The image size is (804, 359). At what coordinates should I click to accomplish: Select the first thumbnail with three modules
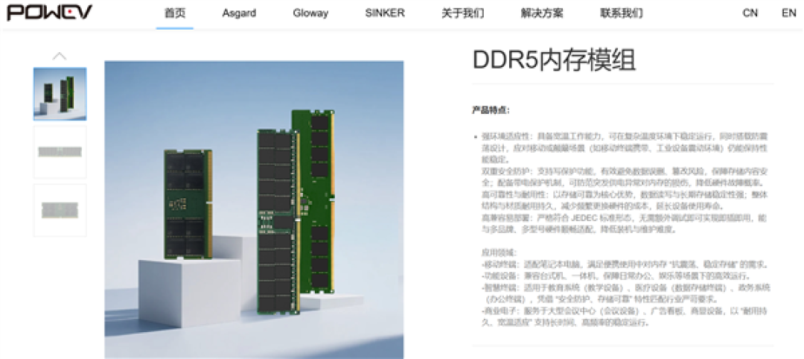tap(60, 94)
